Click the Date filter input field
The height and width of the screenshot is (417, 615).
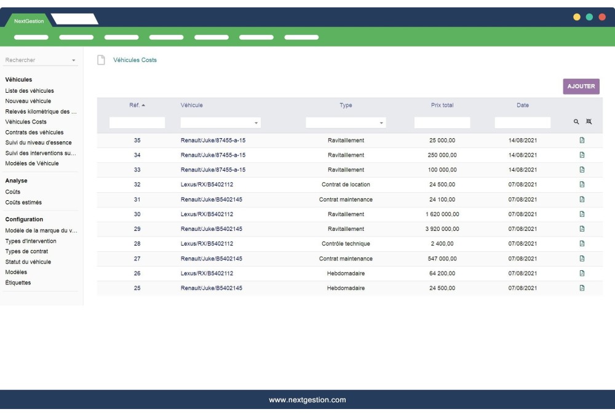coord(522,123)
